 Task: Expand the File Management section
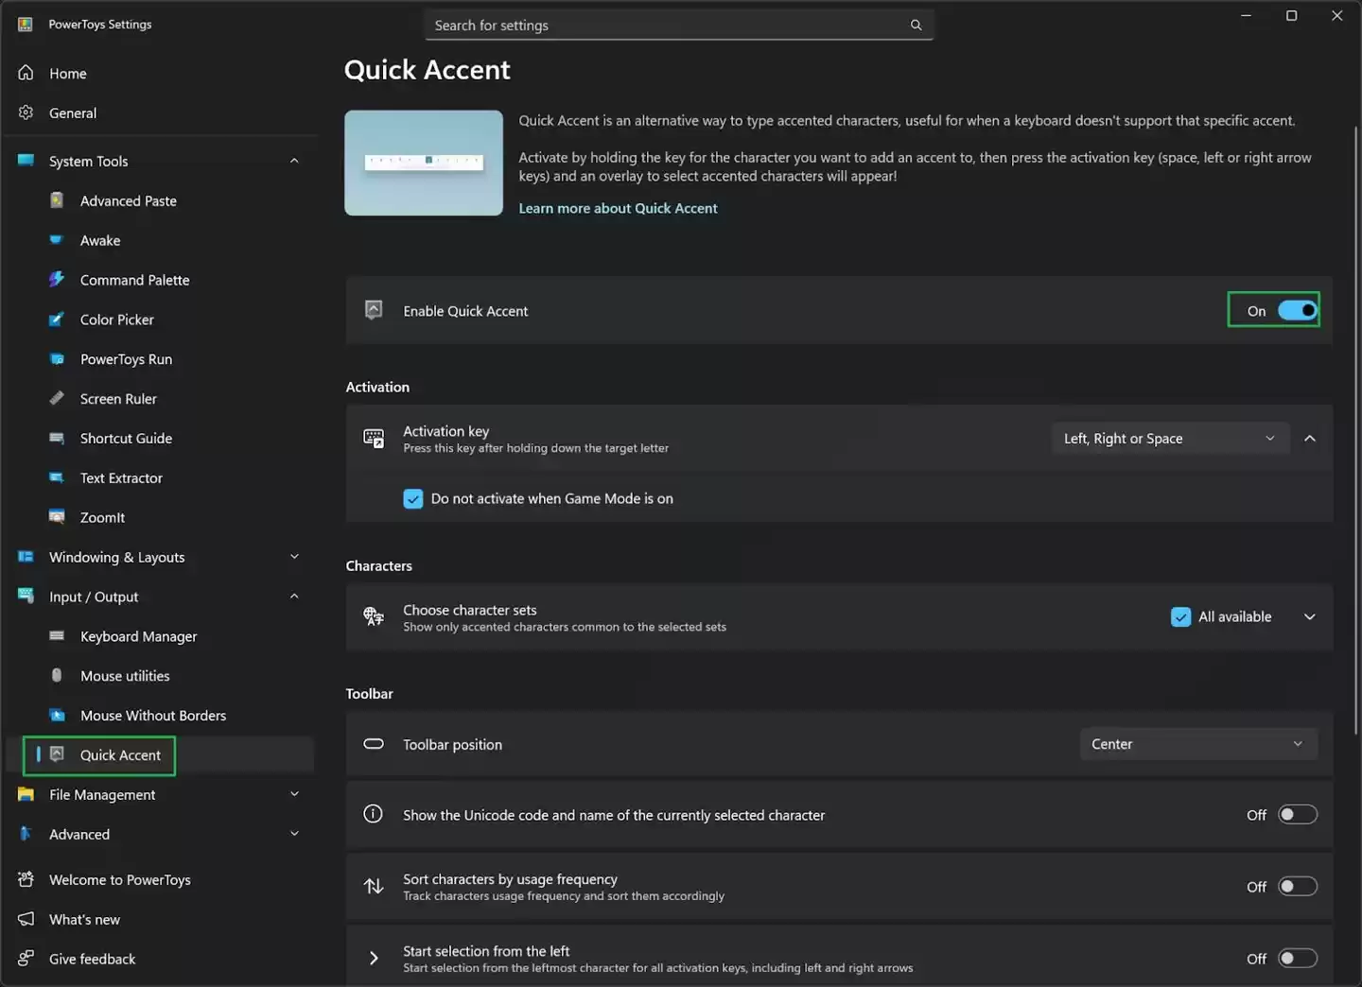click(x=293, y=794)
